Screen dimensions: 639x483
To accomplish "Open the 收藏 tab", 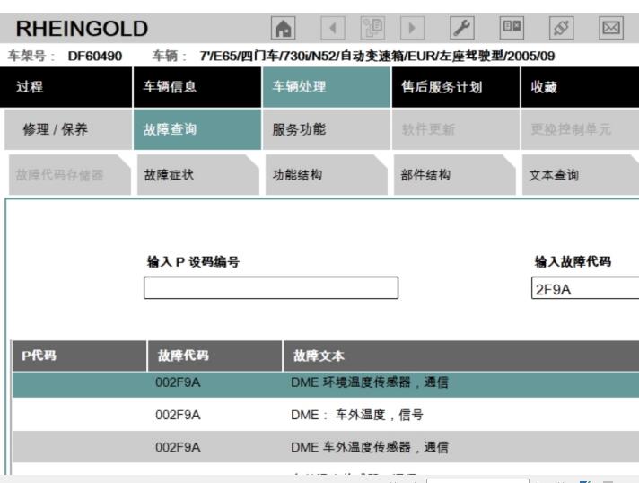I will coord(580,87).
